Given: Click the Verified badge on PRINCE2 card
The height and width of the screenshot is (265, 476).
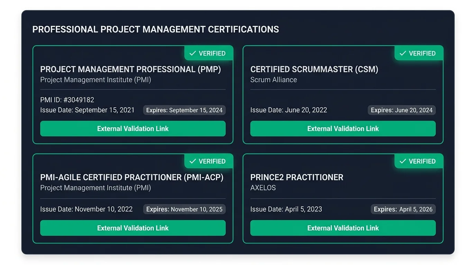Looking at the screenshot, I should [x=419, y=161].
